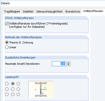This screenshot has height=101, width=105.
Task: Select bottom-right Lastangriff load point
Action: click(x=18, y=94)
